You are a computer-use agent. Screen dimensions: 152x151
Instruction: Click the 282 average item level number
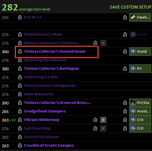(10, 8)
